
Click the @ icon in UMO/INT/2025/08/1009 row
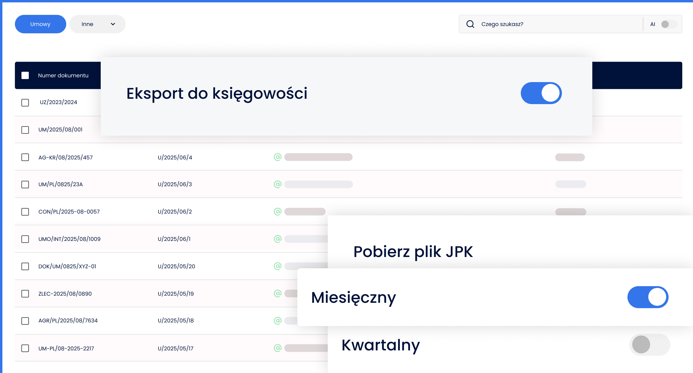pos(278,239)
